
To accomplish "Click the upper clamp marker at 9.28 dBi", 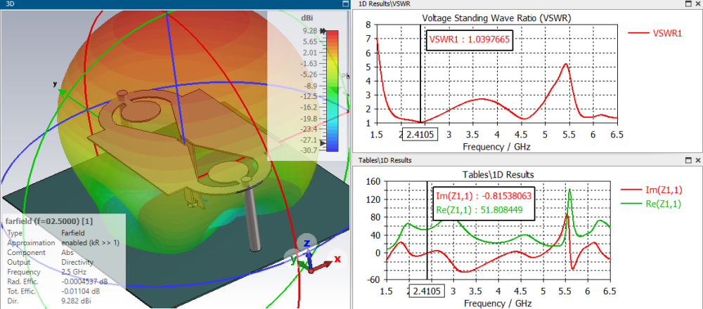I will tap(323, 32).
